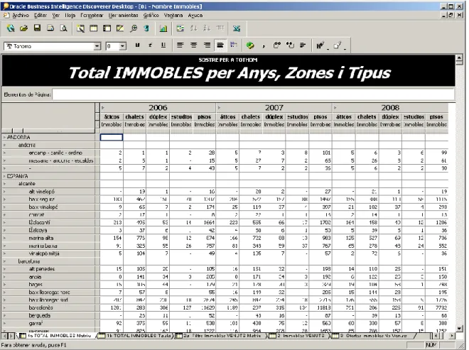Open the Editar menu
This screenshot has width=469, height=350.
click(x=40, y=15)
